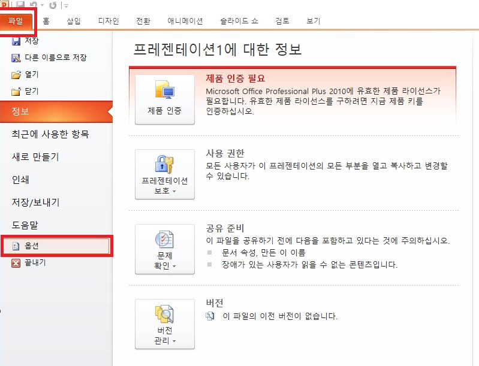
Task: Expand the 문제 확인 dropdown button
Action: pos(165,249)
